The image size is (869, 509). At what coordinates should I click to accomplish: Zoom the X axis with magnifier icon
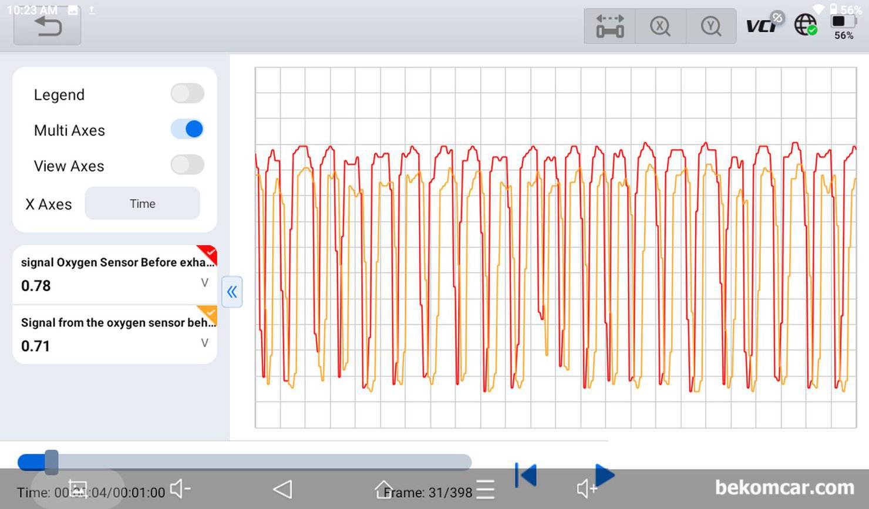(x=661, y=26)
